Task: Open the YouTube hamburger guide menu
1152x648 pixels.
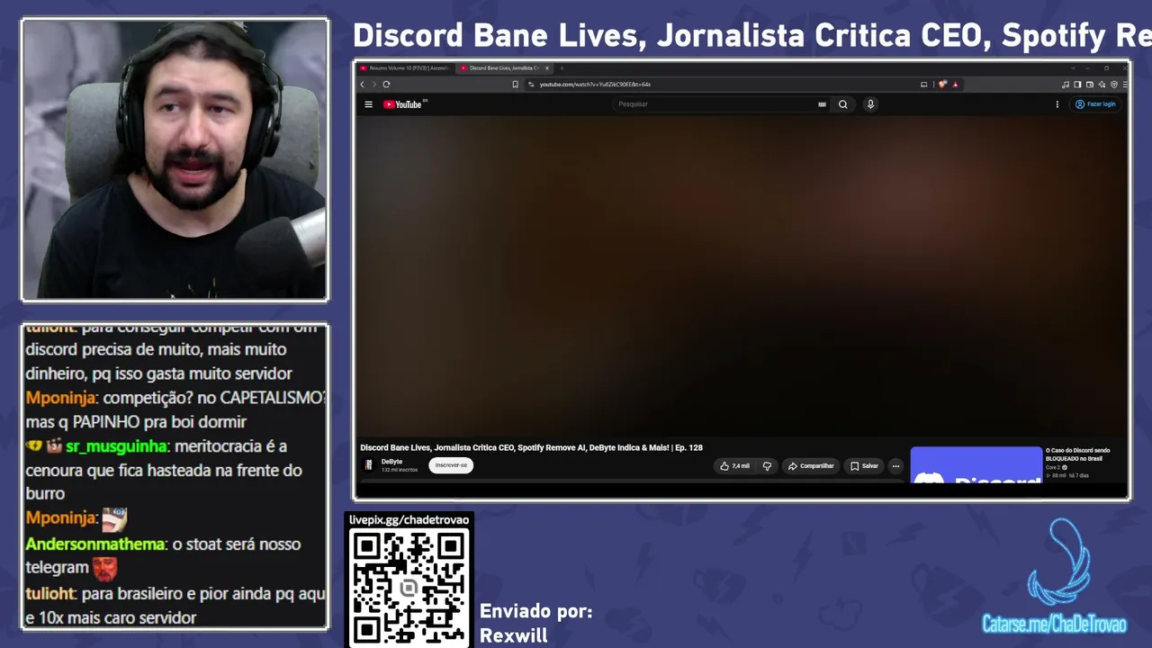Action: [x=368, y=104]
